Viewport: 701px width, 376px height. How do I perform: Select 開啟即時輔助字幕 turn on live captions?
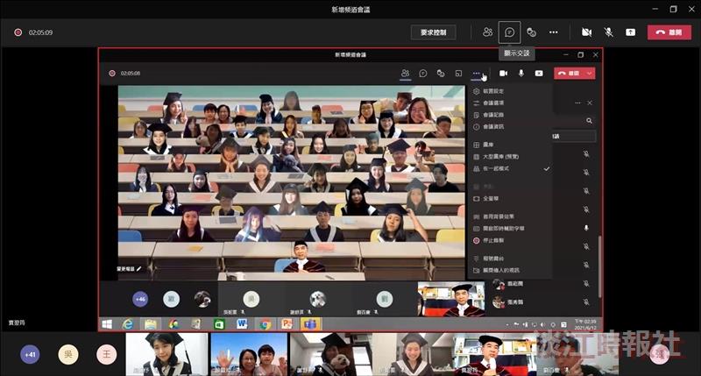(510, 229)
